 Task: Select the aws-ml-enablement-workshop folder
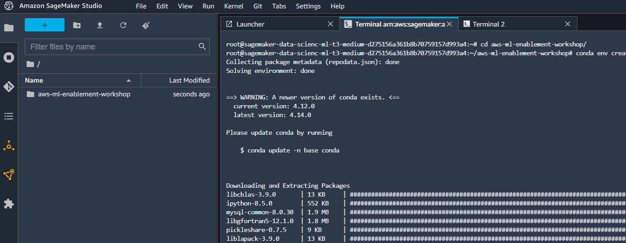coord(117,94)
